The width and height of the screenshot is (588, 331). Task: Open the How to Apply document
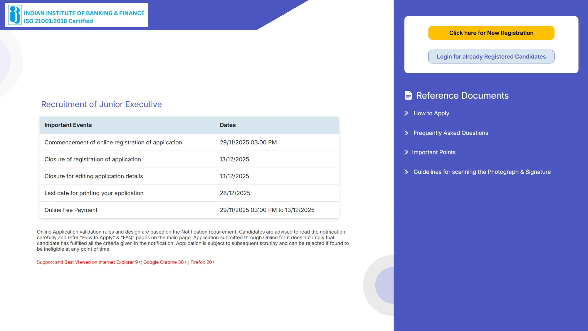pos(431,113)
